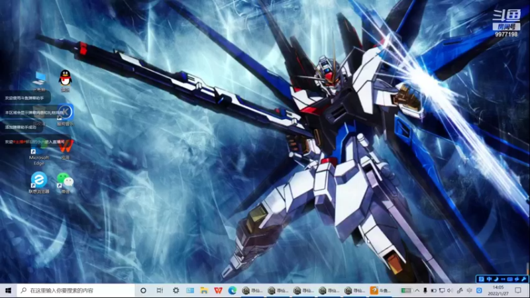Screen dimensions: 530x298
Task: Open the battery status tray icon
Action: (x=434, y=291)
